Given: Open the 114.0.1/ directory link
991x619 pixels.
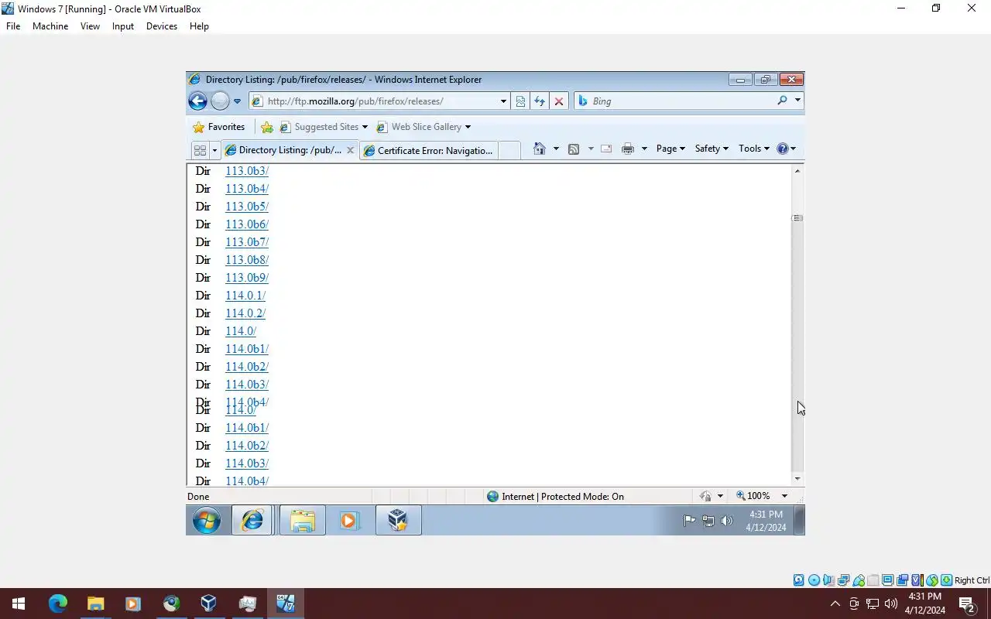Looking at the screenshot, I should click(245, 296).
